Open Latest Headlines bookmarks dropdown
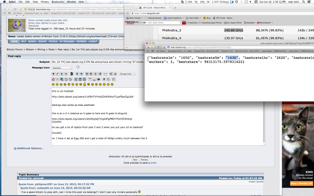Viewport: 314px width, 196px height. [x=174, y=18]
